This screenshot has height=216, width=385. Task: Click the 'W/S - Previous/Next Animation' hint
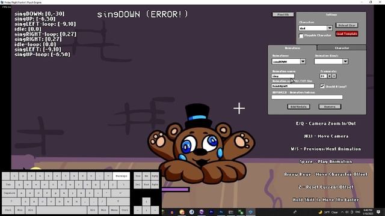point(326,149)
